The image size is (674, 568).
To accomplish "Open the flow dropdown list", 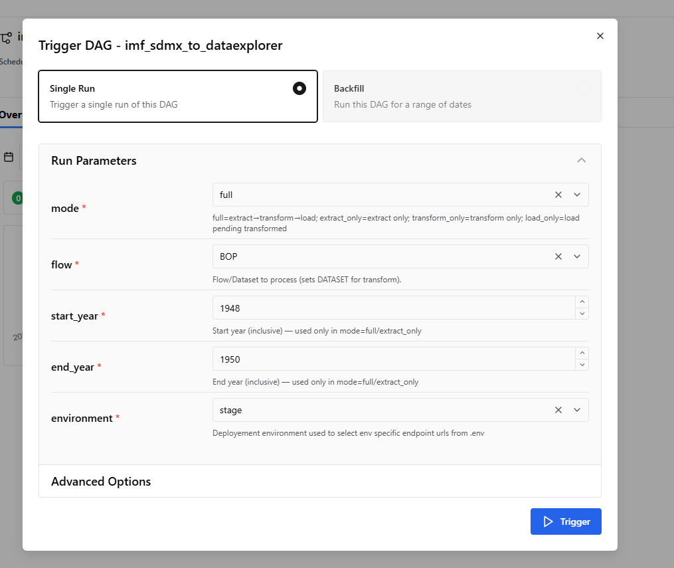I will (x=577, y=256).
